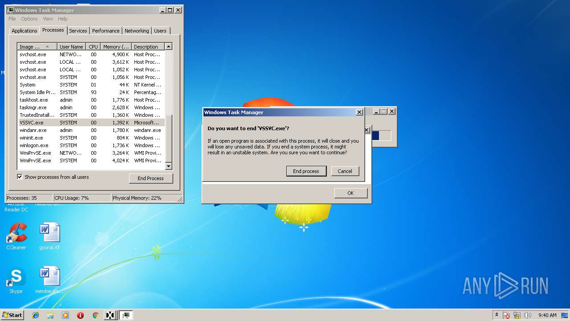Uncheck Show processes from all users

tap(20, 177)
